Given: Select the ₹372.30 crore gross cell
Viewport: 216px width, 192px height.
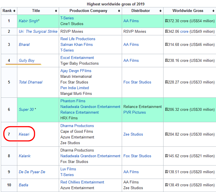Looking at the screenshot, I should click(x=190, y=21).
